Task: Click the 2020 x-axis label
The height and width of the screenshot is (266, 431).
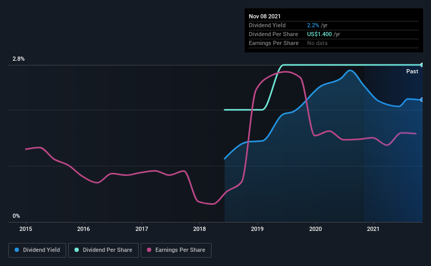Action: (x=316, y=229)
